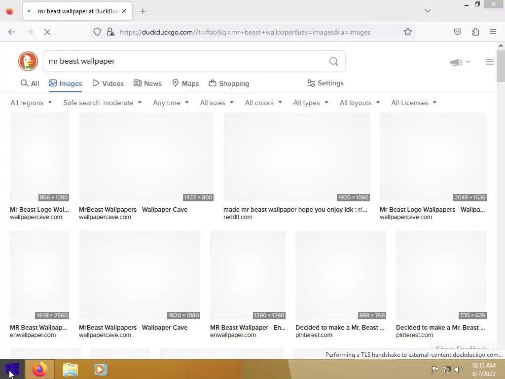Open the 856 × 1280 image thumbnail
The width and height of the screenshot is (505, 379).
click(39, 157)
